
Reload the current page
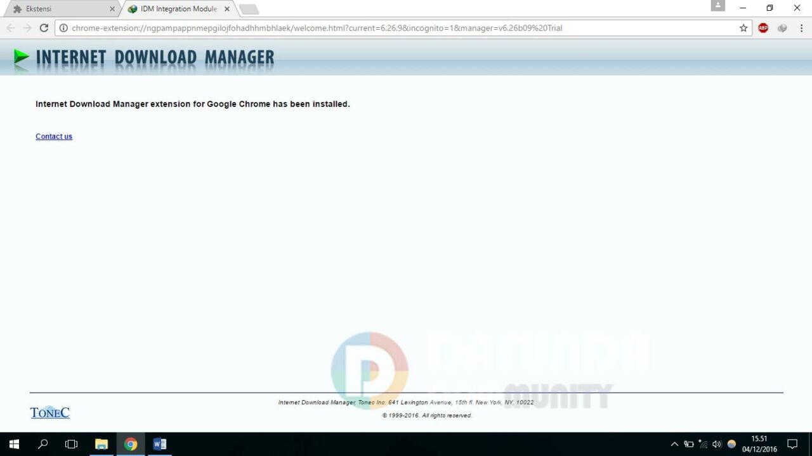pos(44,28)
